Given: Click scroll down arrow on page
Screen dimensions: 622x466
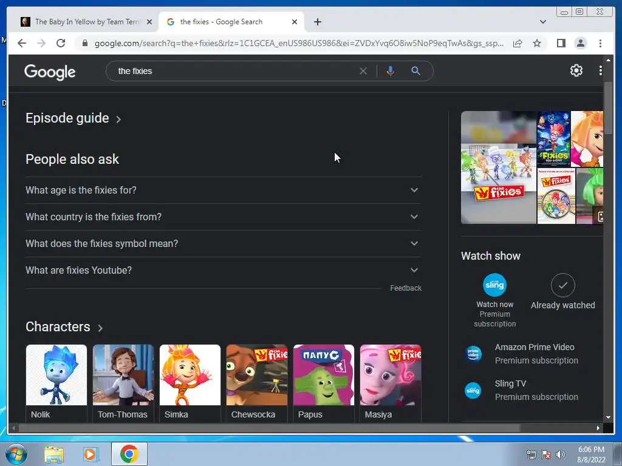Looking at the screenshot, I should pos(608,417).
